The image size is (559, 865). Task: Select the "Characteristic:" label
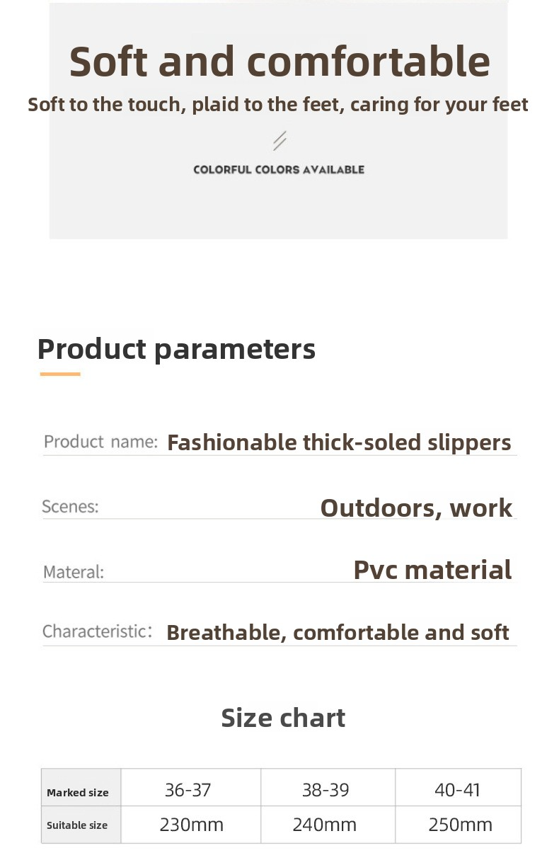tap(98, 631)
